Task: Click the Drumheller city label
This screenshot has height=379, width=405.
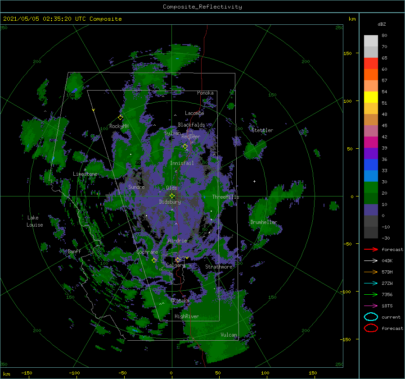Action: coord(263,222)
